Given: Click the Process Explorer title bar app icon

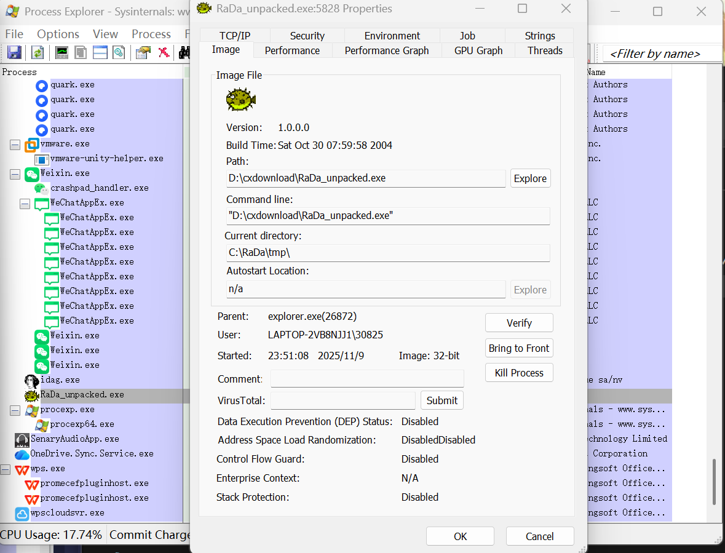Looking at the screenshot, I should (12, 11).
